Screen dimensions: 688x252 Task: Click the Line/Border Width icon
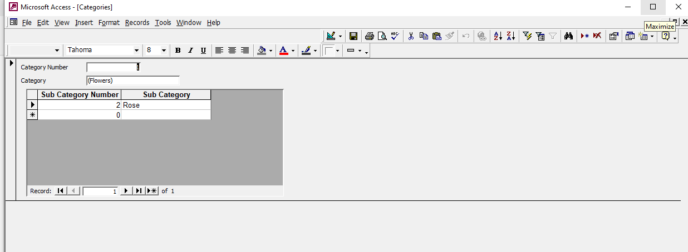click(x=328, y=50)
